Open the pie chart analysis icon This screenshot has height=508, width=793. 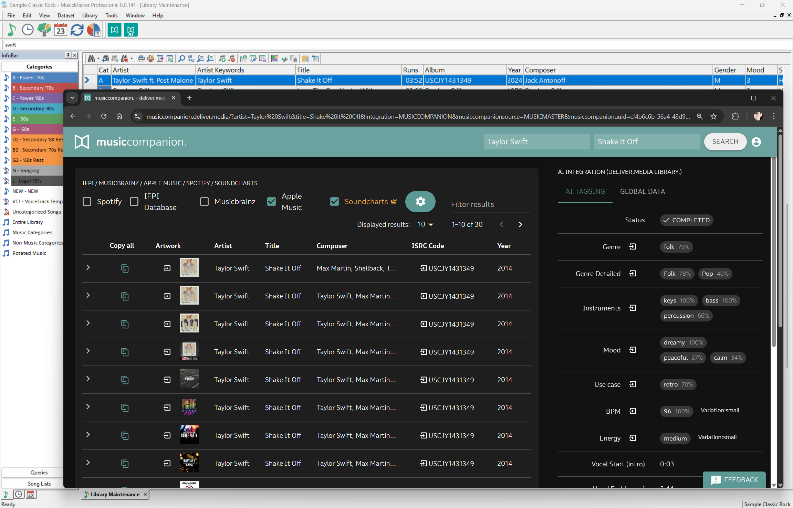point(93,30)
